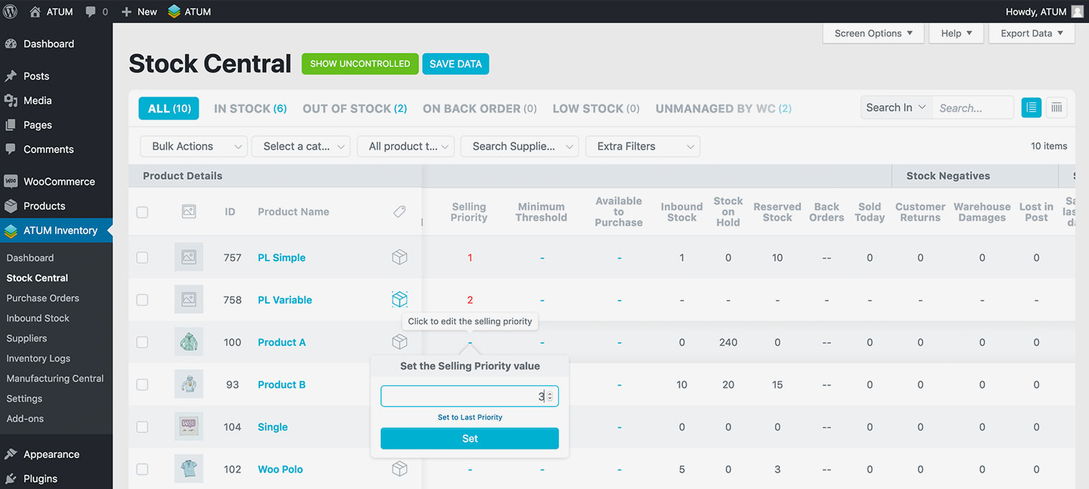Open the All product types dropdown
1089x489 pixels.
(406, 146)
